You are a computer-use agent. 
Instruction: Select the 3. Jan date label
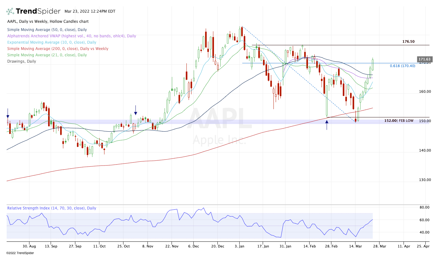(240, 246)
